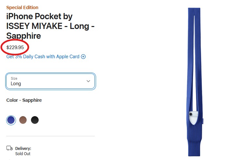Click the $229.95 price
The height and width of the screenshot is (160, 234).
coord(15,47)
